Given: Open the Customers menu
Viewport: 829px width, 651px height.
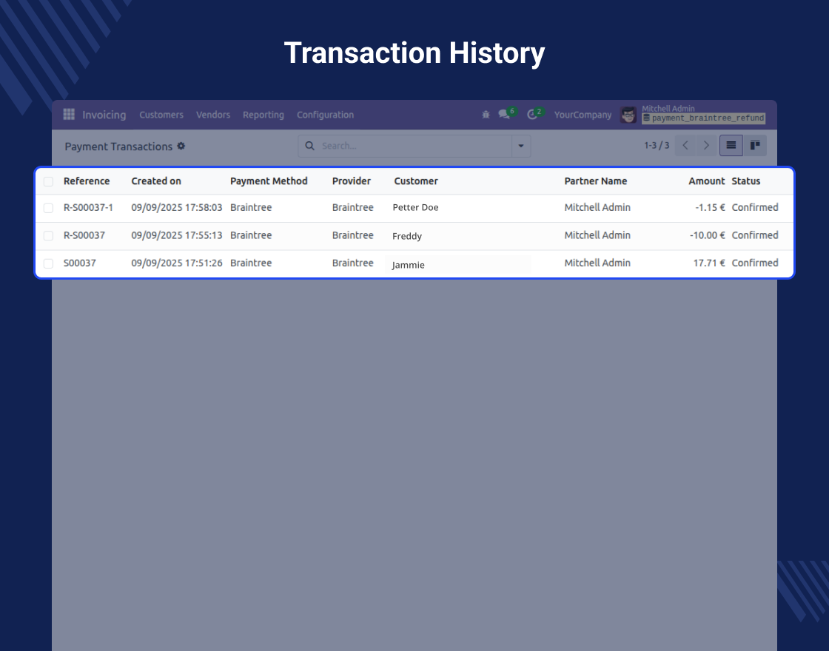Looking at the screenshot, I should tap(161, 115).
